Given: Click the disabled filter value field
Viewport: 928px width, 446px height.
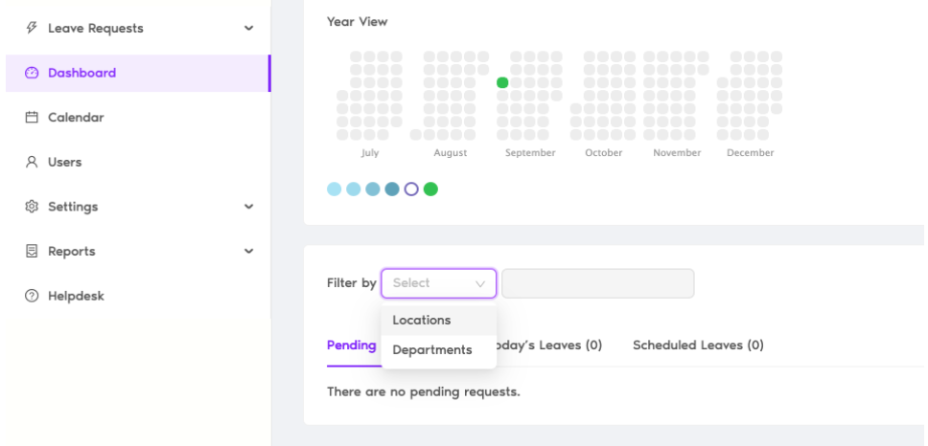Looking at the screenshot, I should click(x=598, y=283).
